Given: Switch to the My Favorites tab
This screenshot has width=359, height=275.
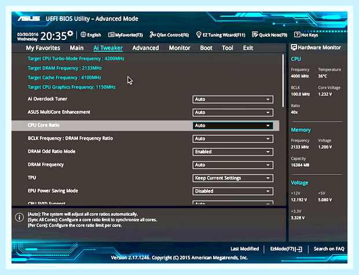Looking at the screenshot, I should (x=43, y=48).
